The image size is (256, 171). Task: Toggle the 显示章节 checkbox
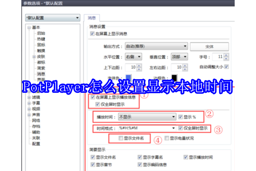click(93, 165)
